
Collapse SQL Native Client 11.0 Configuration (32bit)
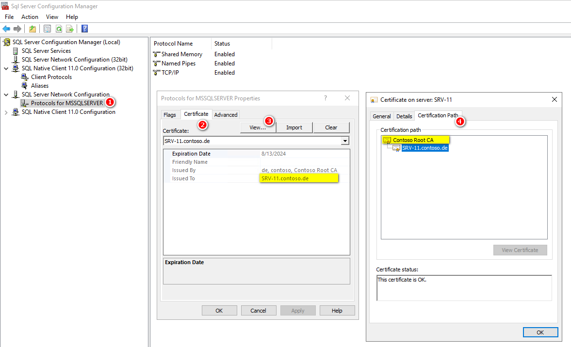pyautogui.click(x=6, y=68)
